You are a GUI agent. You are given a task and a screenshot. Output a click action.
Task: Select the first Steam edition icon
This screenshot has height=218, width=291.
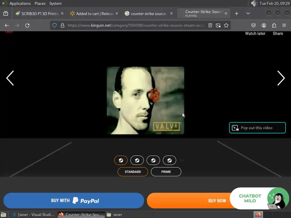click(121, 160)
